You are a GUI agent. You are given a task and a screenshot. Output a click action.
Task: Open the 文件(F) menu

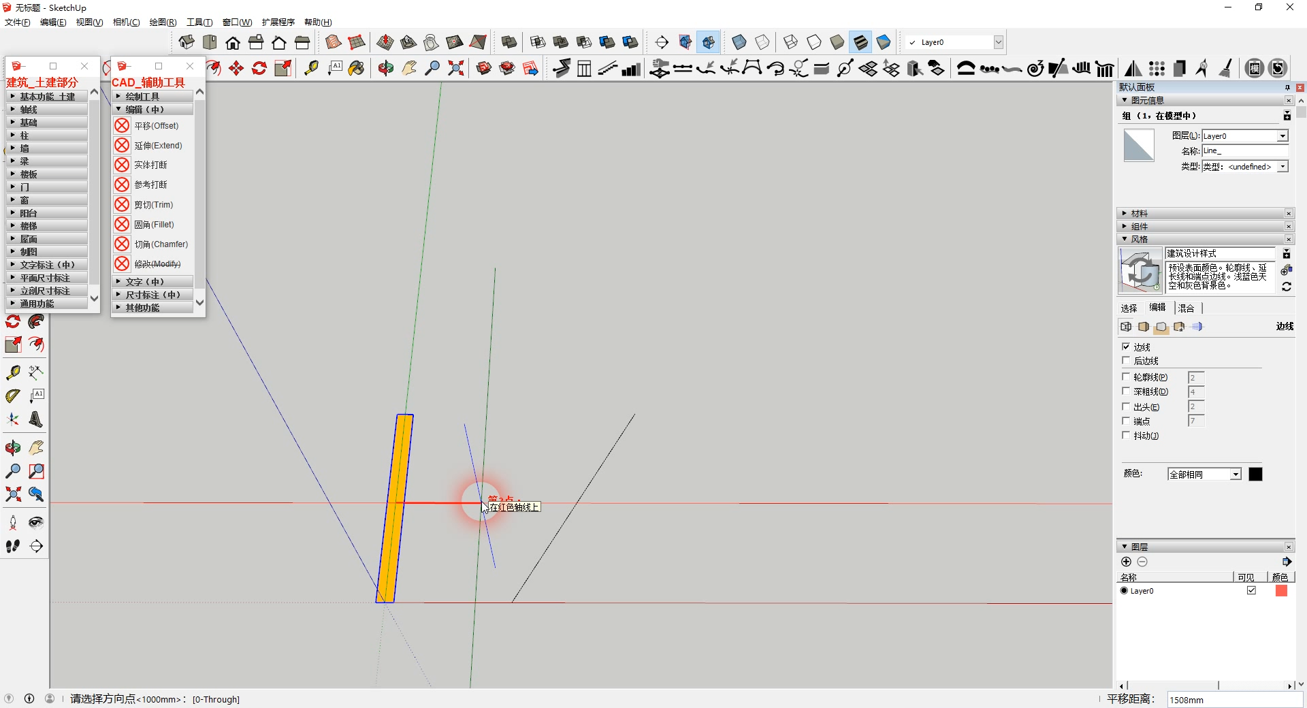(18, 22)
